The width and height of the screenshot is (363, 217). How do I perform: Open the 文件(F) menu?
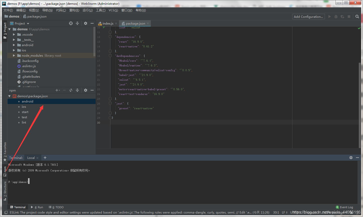click(x=8, y=10)
